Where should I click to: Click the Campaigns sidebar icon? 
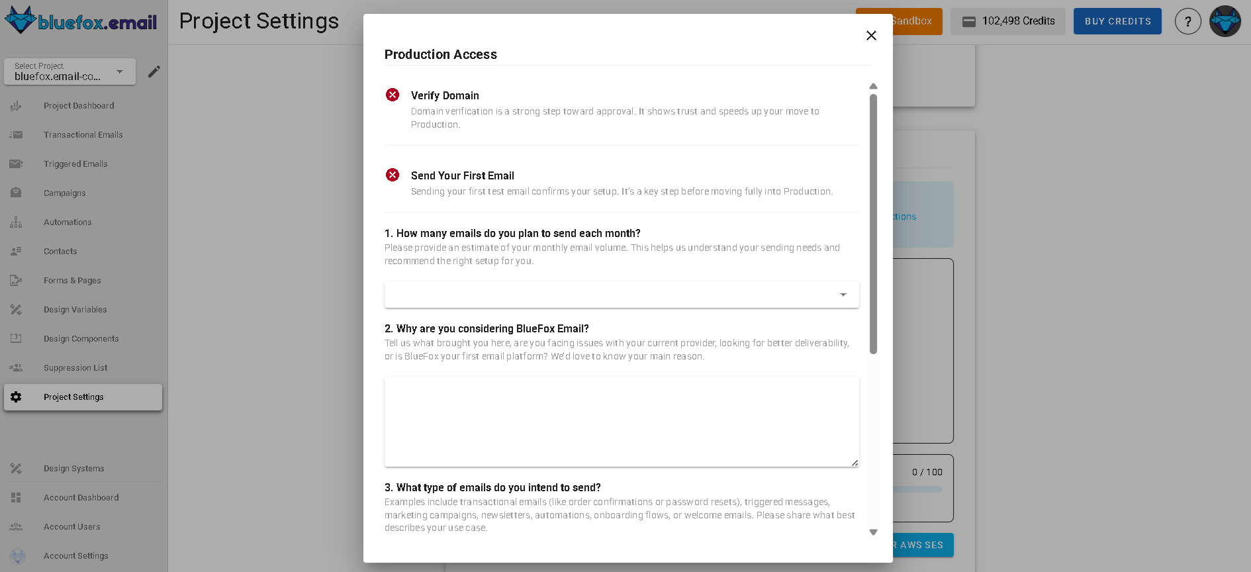[16, 193]
